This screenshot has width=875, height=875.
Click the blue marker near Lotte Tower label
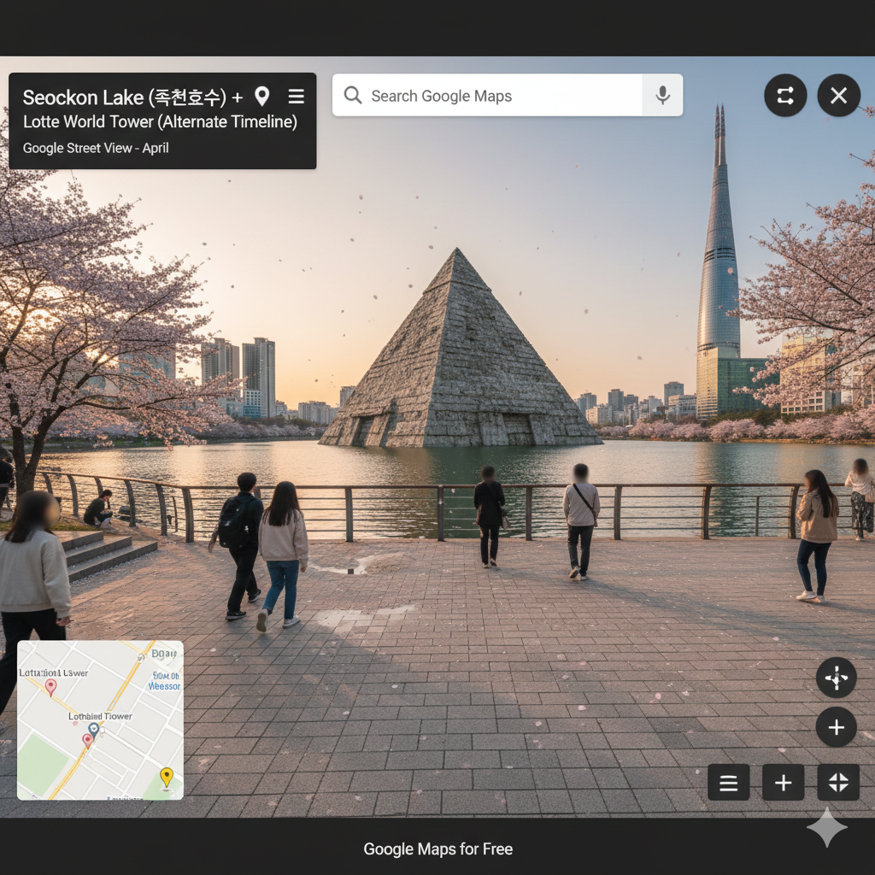(x=94, y=729)
